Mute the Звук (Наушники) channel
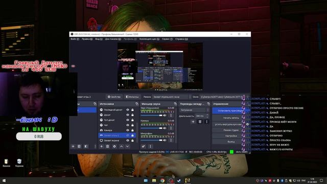 [165, 115]
